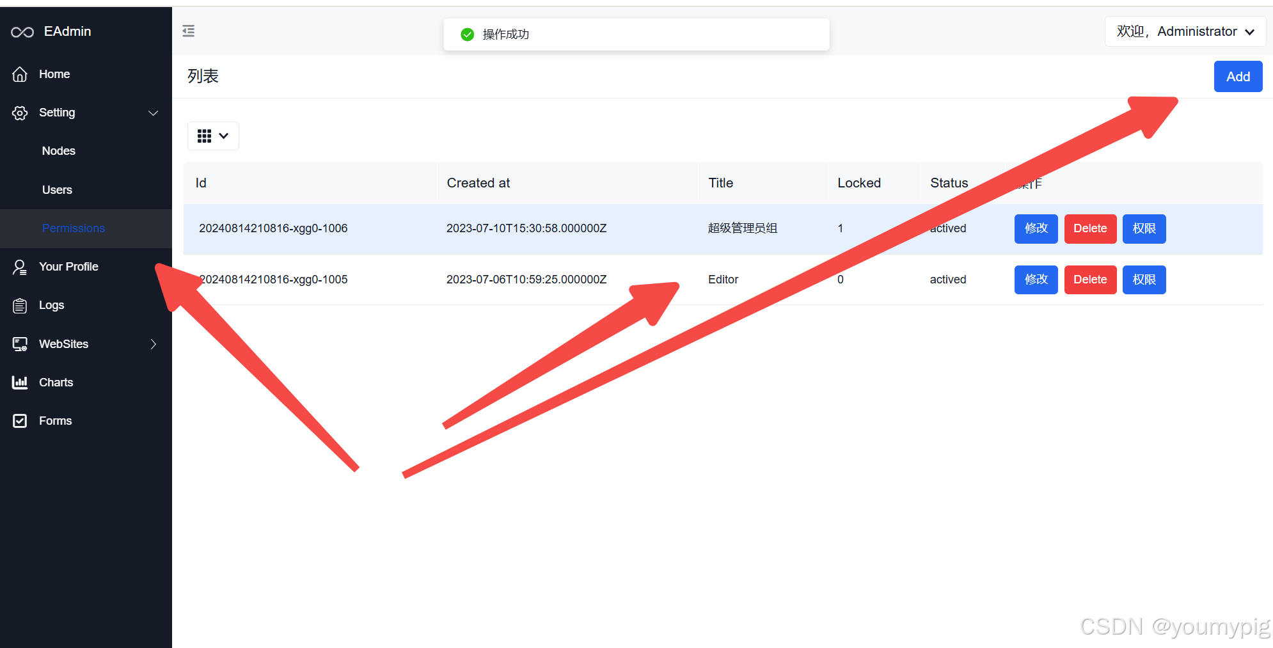The height and width of the screenshot is (648, 1273).
Task: Click the EAdmin brand name
Action: (67, 31)
